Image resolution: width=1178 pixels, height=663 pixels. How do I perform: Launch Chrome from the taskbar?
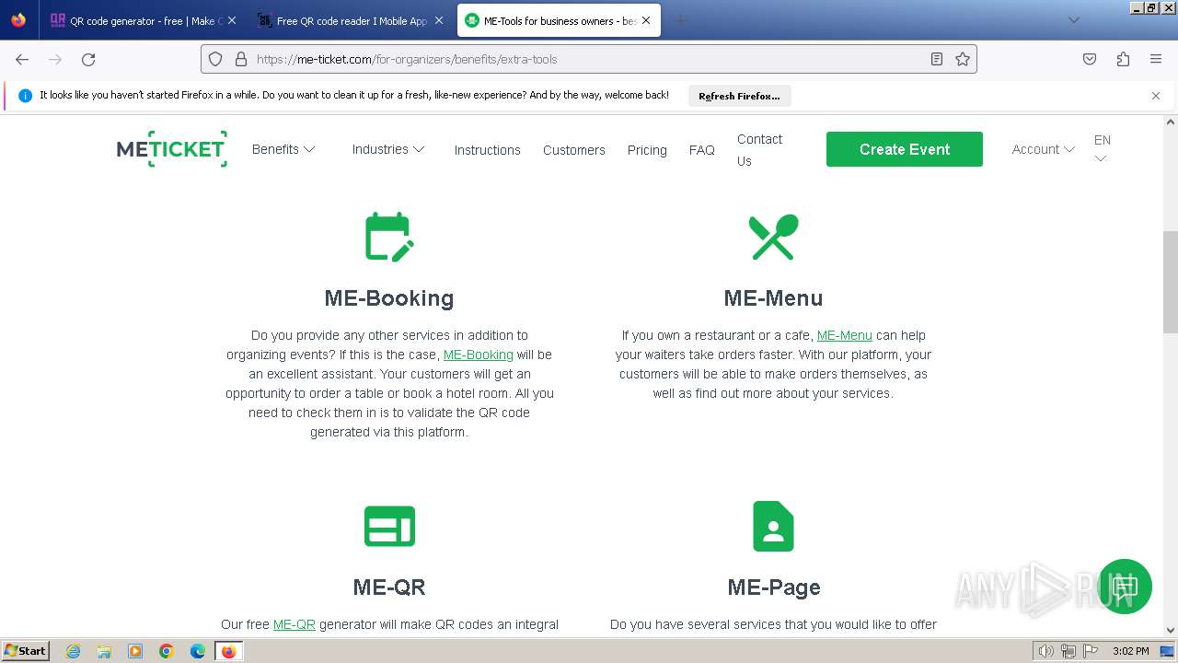coord(167,651)
